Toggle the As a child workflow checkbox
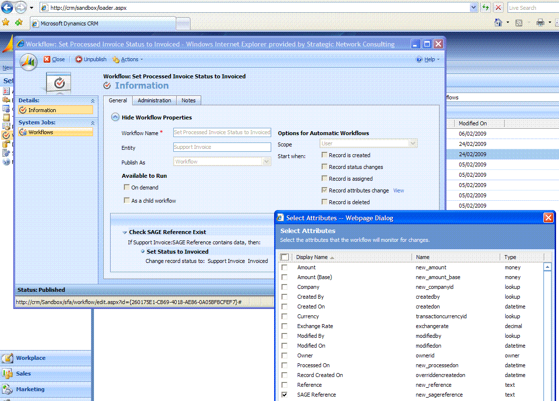Screen dimensions: 559x401 point(127,200)
